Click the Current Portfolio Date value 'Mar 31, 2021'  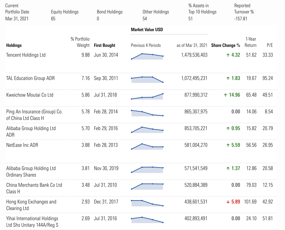[17, 19]
